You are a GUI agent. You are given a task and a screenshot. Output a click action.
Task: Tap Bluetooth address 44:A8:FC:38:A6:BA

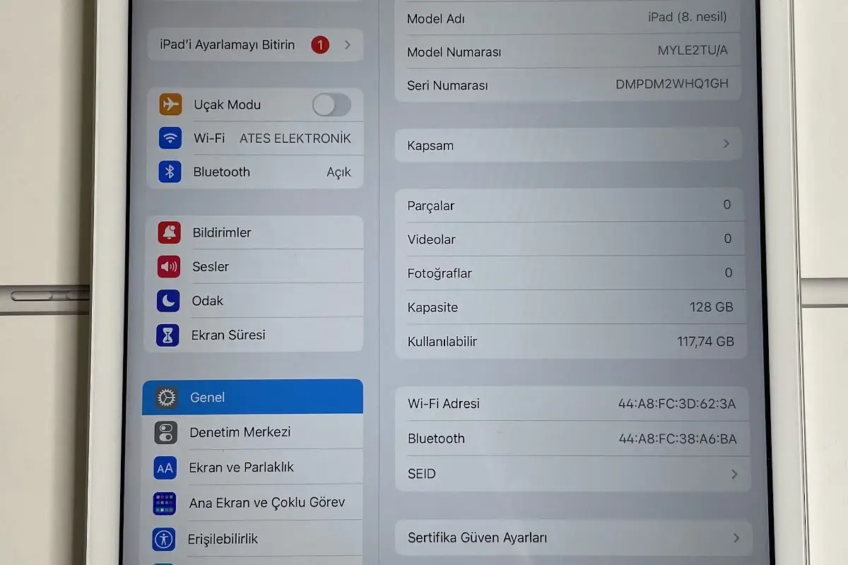678,439
